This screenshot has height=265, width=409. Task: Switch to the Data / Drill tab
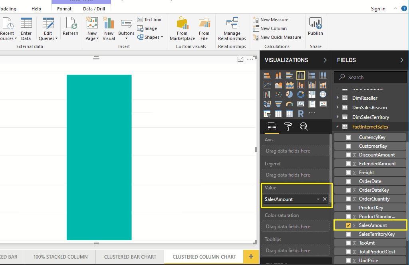pyautogui.click(x=94, y=9)
